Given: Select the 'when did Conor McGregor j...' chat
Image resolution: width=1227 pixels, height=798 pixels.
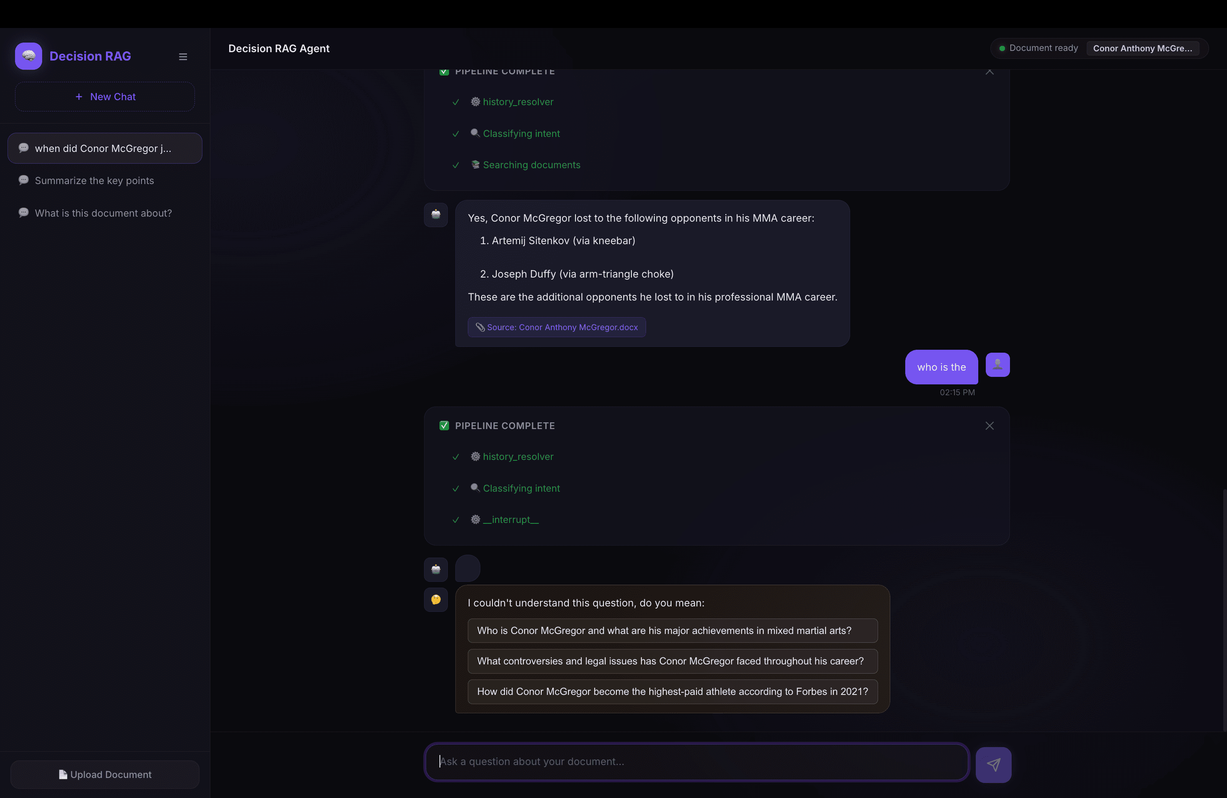Looking at the screenshot, I should pyautogui.click(x=105, y=148).
